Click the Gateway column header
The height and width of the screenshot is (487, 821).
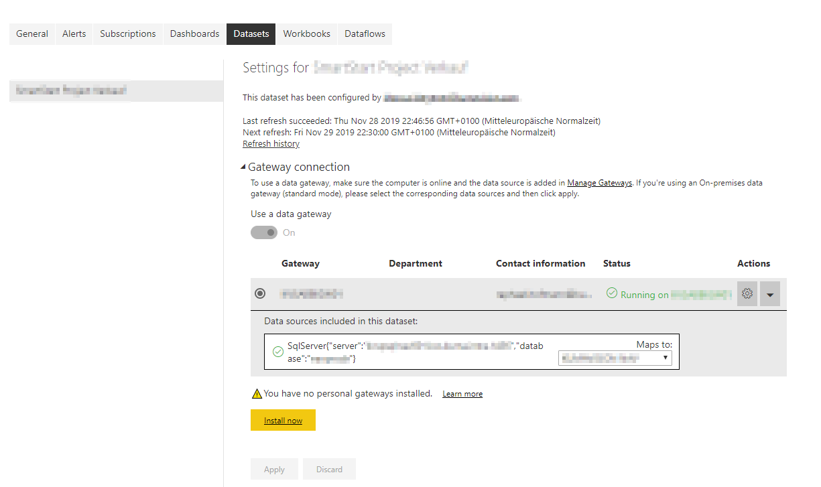coord(300,263)
